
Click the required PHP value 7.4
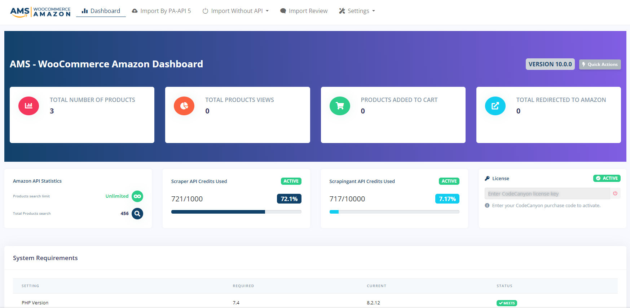coord(236,303)
